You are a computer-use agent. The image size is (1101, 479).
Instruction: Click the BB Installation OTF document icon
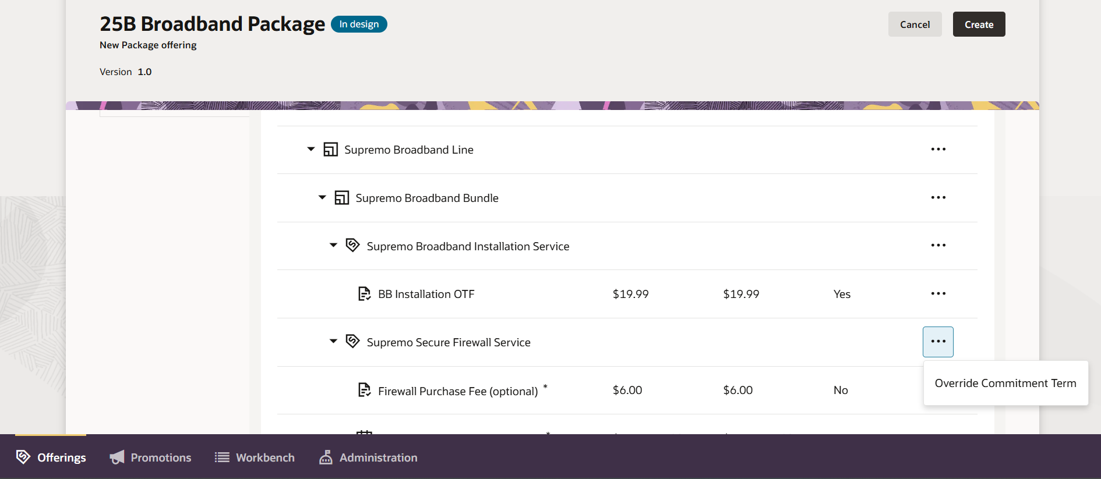(x=364, y=294)
